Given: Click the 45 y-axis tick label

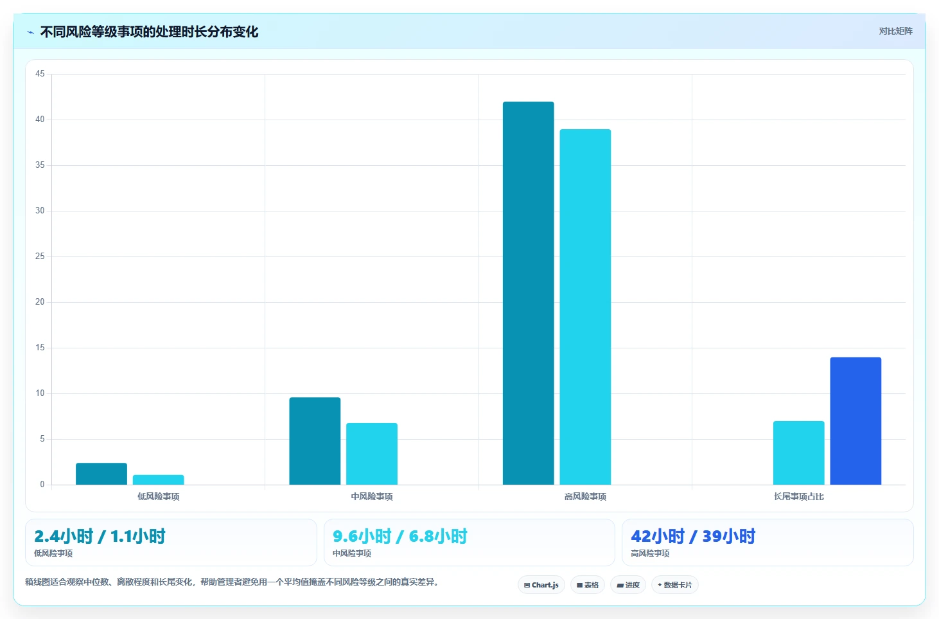Looking at the screenshot, I should click(40, 74).
